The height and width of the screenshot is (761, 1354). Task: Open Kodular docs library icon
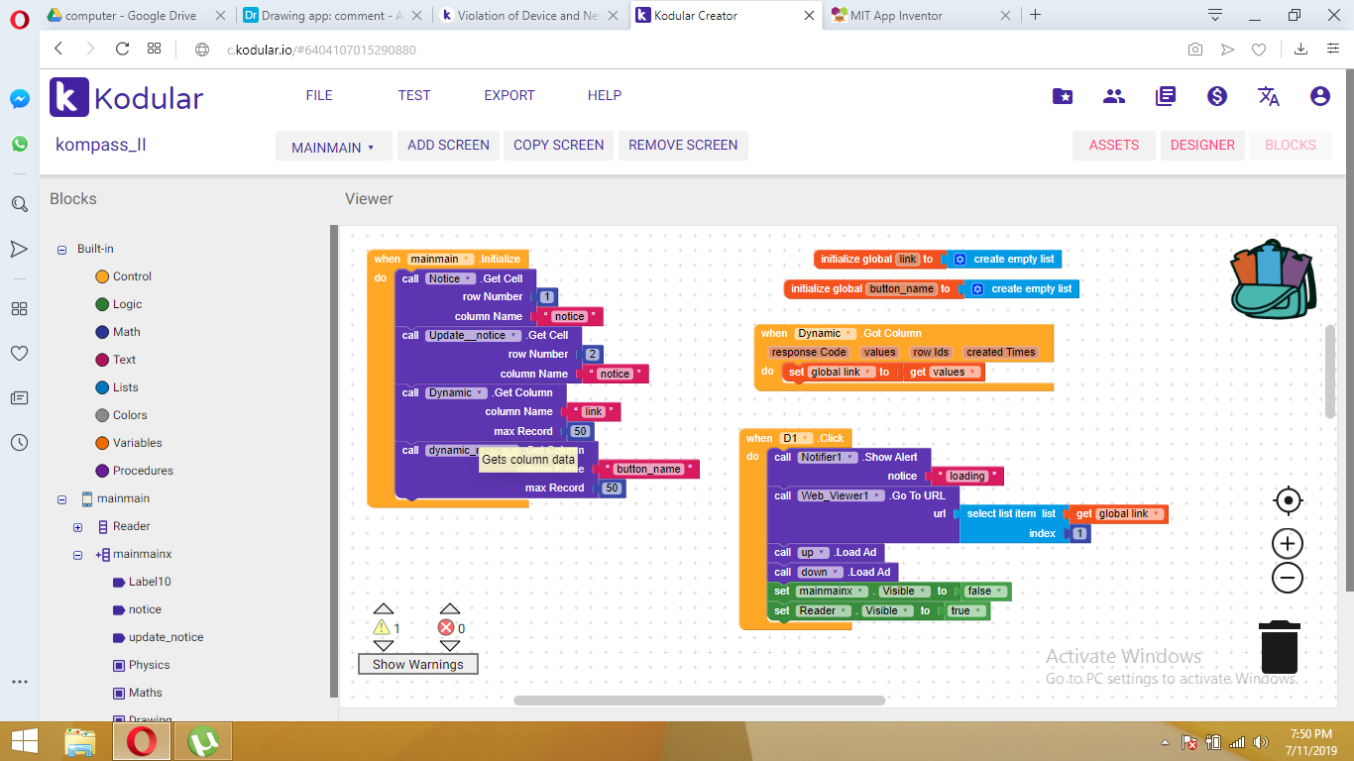click(x=1166, y=96)
